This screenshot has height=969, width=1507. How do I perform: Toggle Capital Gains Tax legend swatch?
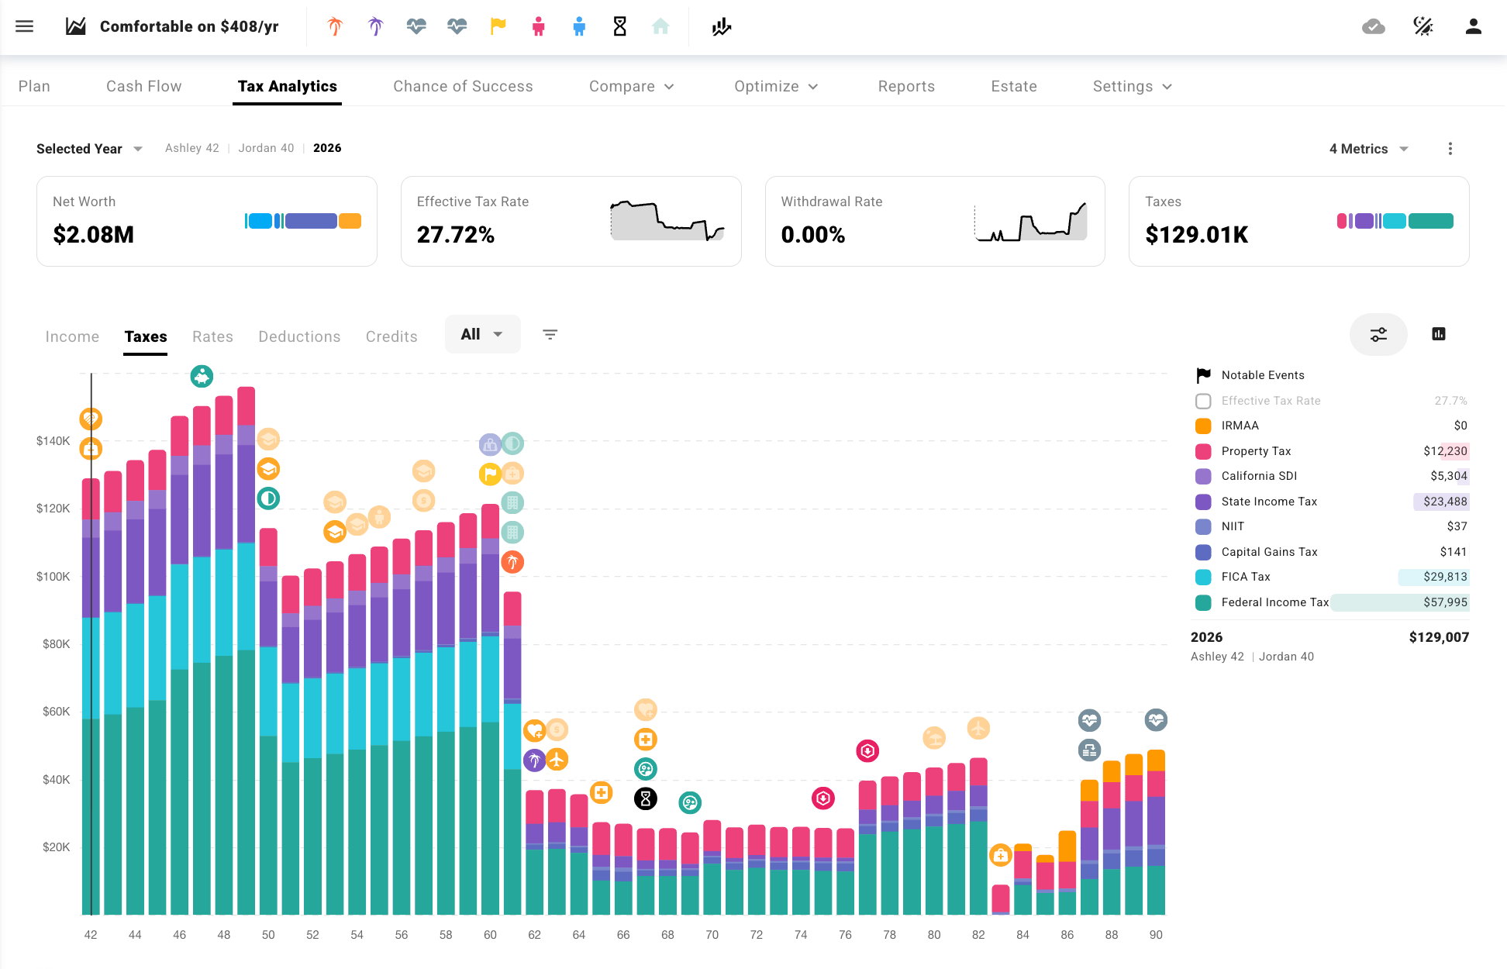pos(1203,552)
